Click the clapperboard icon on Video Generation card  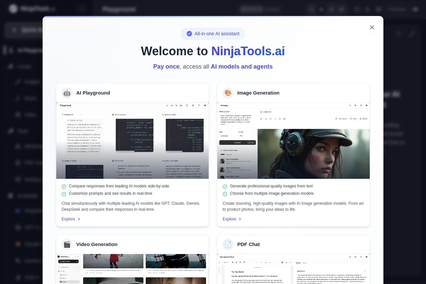pyautogui.click(x=67, y=244)
